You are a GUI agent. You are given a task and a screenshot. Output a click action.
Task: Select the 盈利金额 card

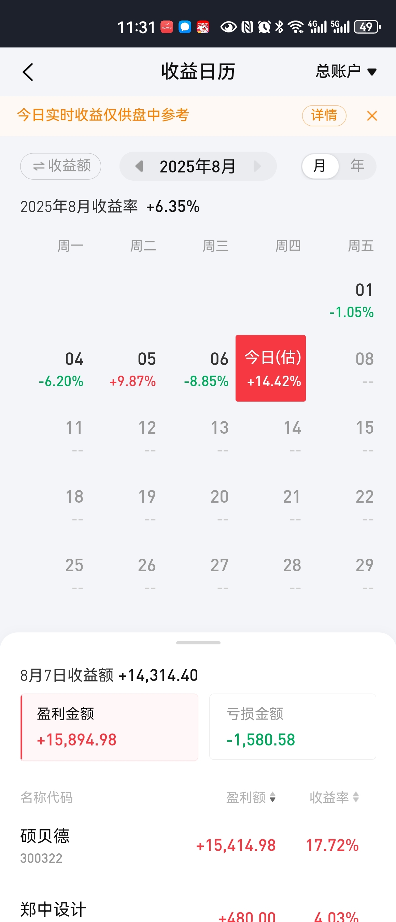click(110, 727)
